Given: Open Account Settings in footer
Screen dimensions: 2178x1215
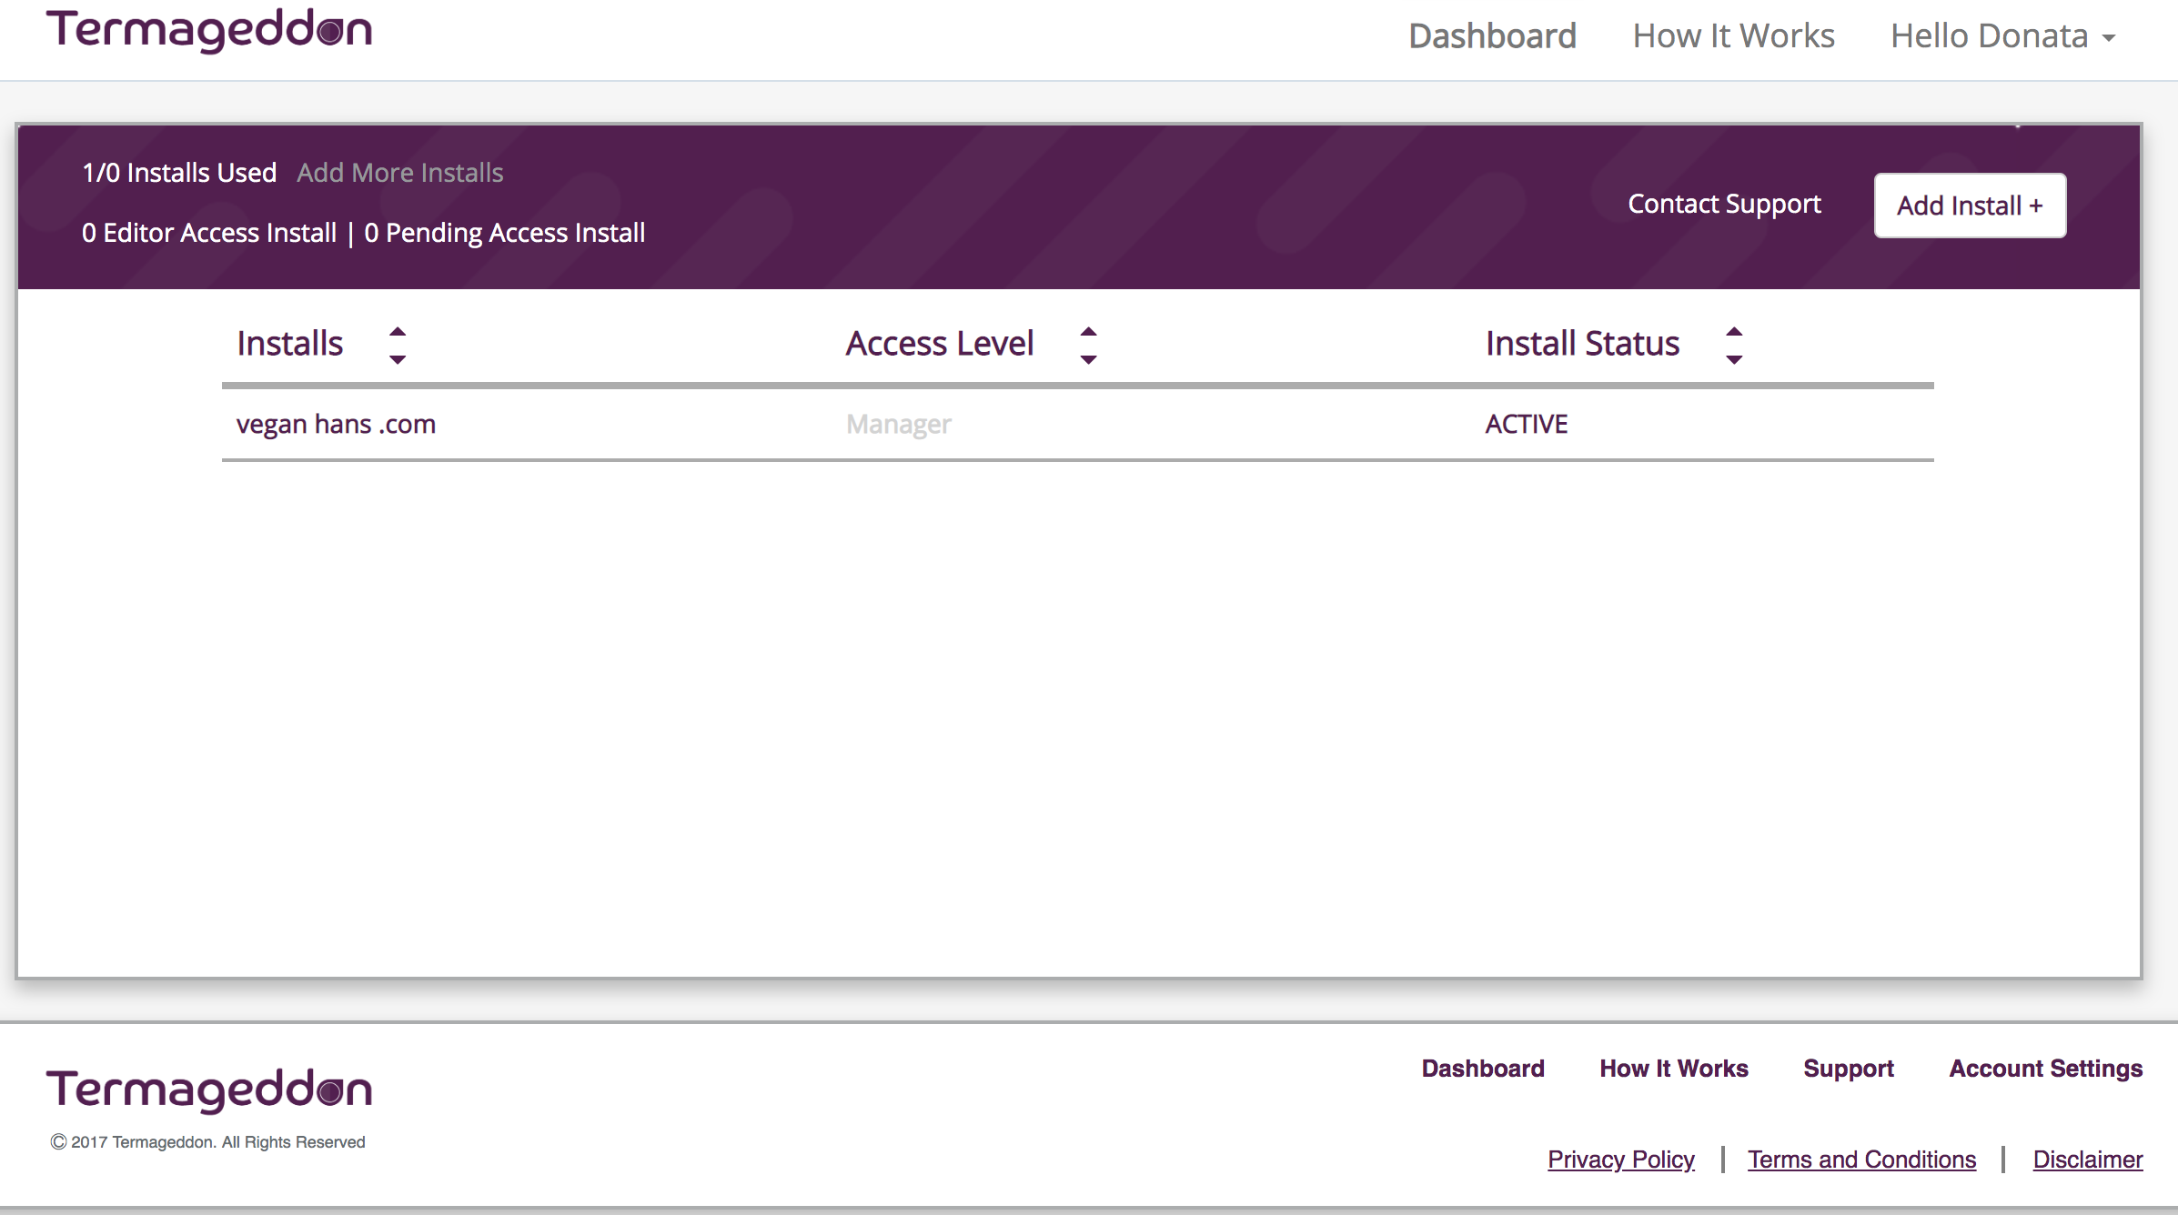Looking at the screenshot, I should point(2045,1069).
